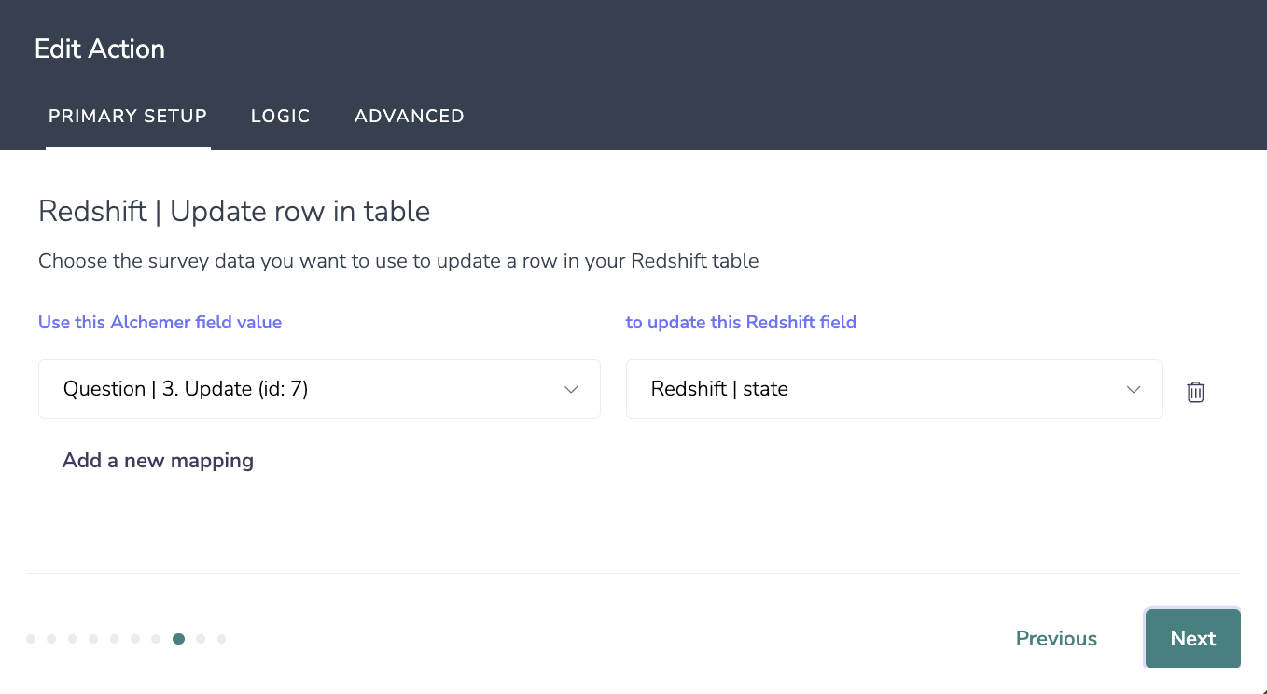Click chevron arrow in Question 3 Update dropdown
Image resolution: width=1267 pixels, height=694 pixels.
pyautogui.click(x=572, y=389)
